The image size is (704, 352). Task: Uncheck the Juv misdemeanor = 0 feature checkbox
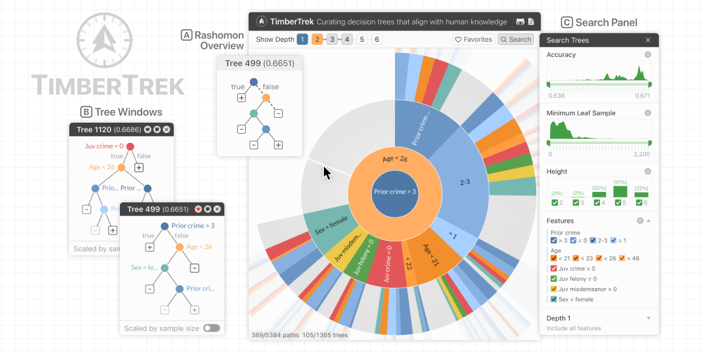[554, 289]
